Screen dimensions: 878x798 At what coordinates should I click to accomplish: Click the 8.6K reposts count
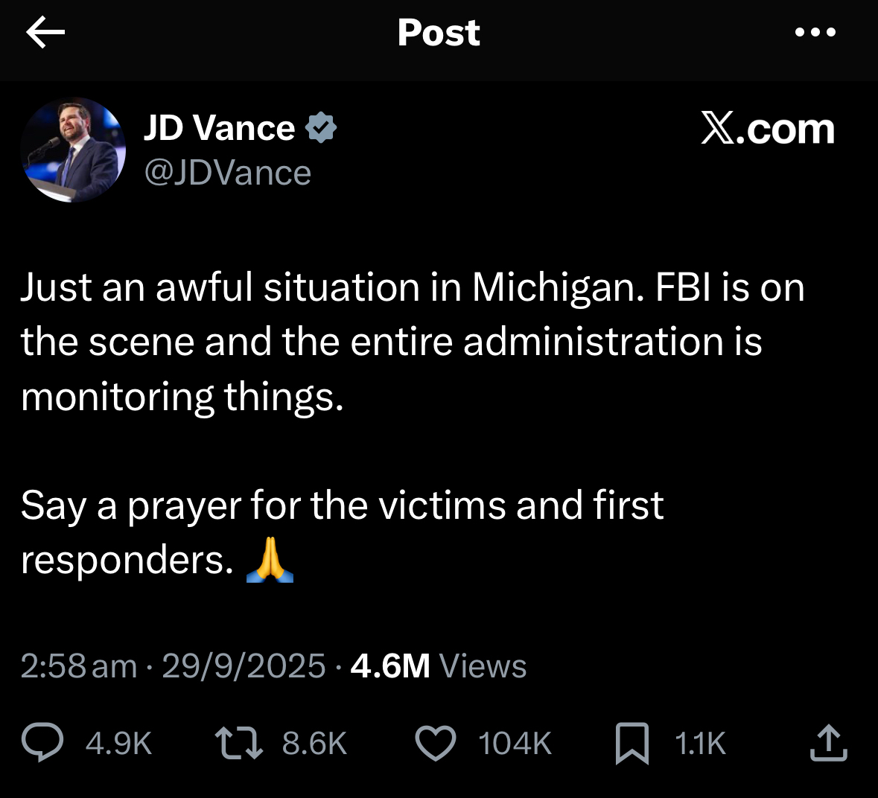(x=314, y=744)
